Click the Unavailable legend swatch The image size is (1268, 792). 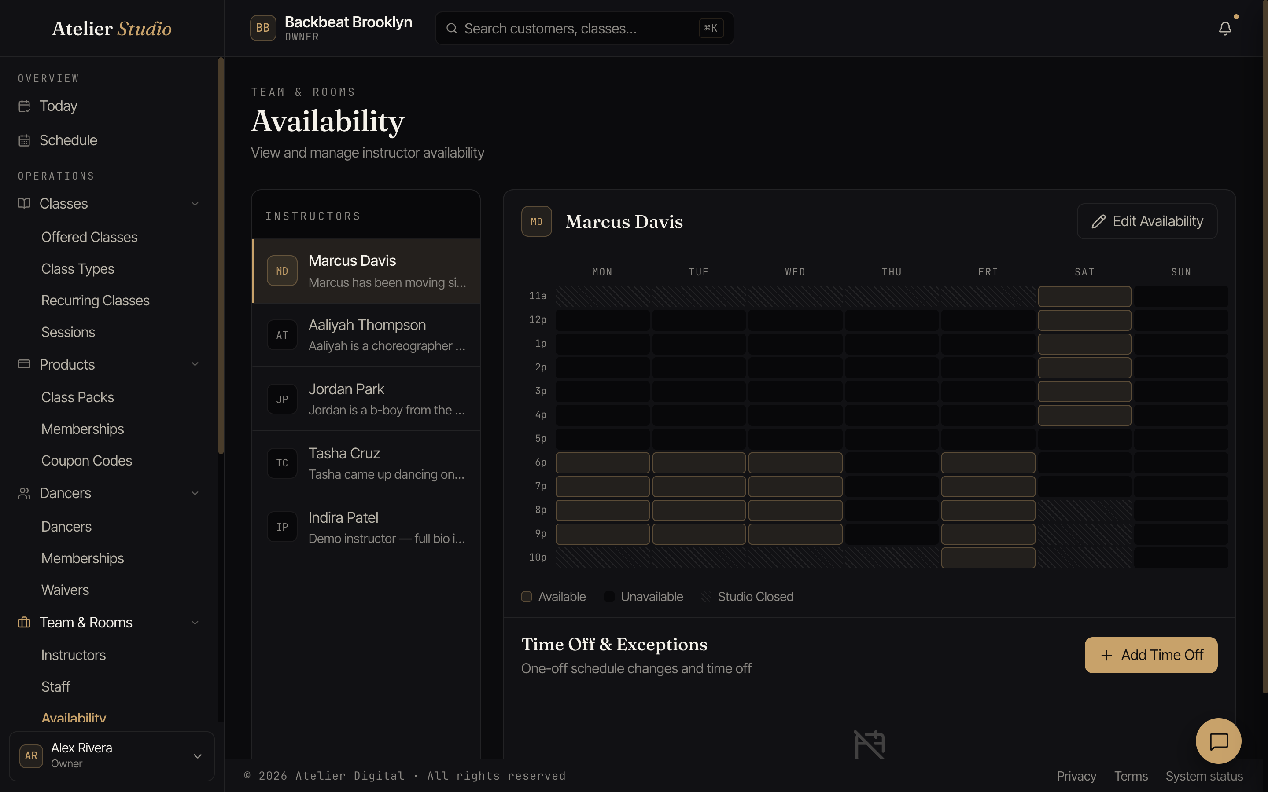609,597
